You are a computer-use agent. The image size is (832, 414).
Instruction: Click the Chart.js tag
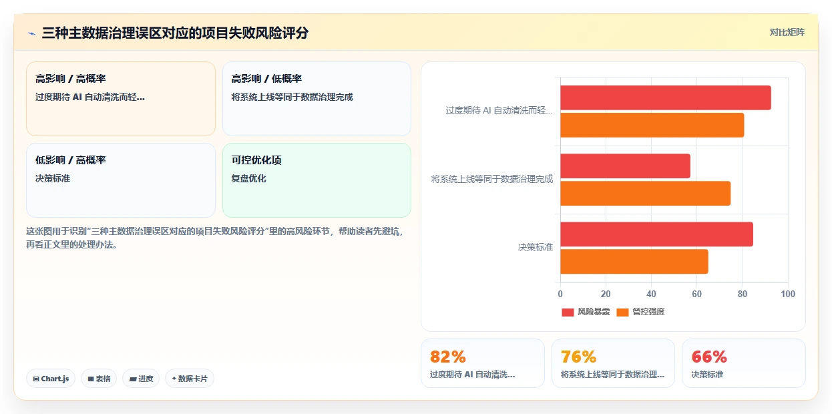pyautogui.click(x=51, y=379)
